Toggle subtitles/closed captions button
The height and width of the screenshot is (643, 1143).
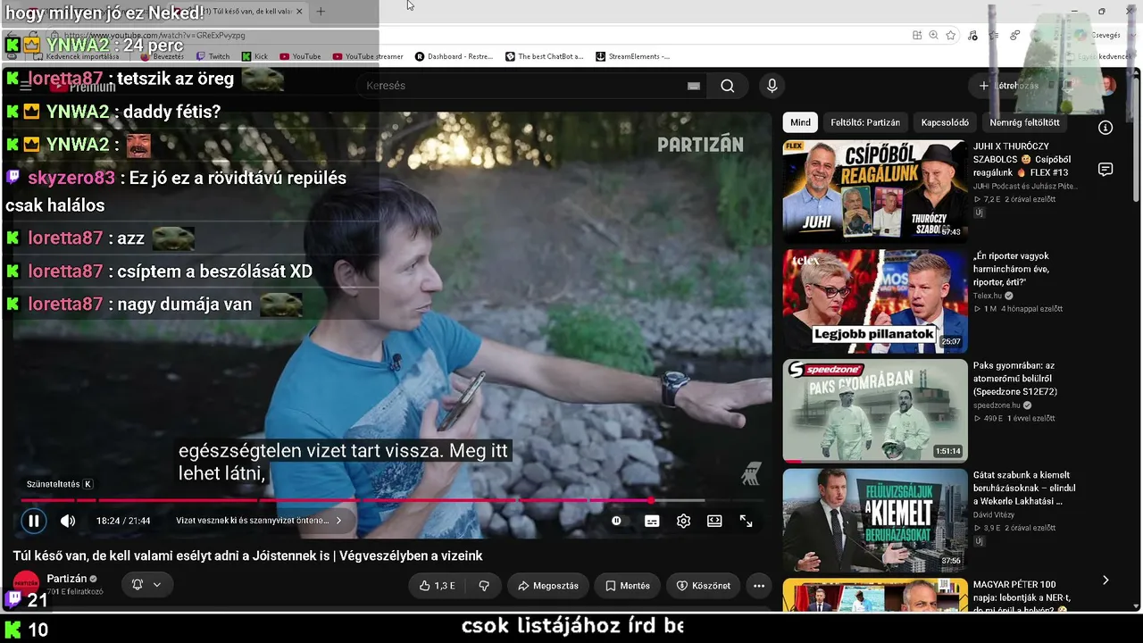click(652, 521)
